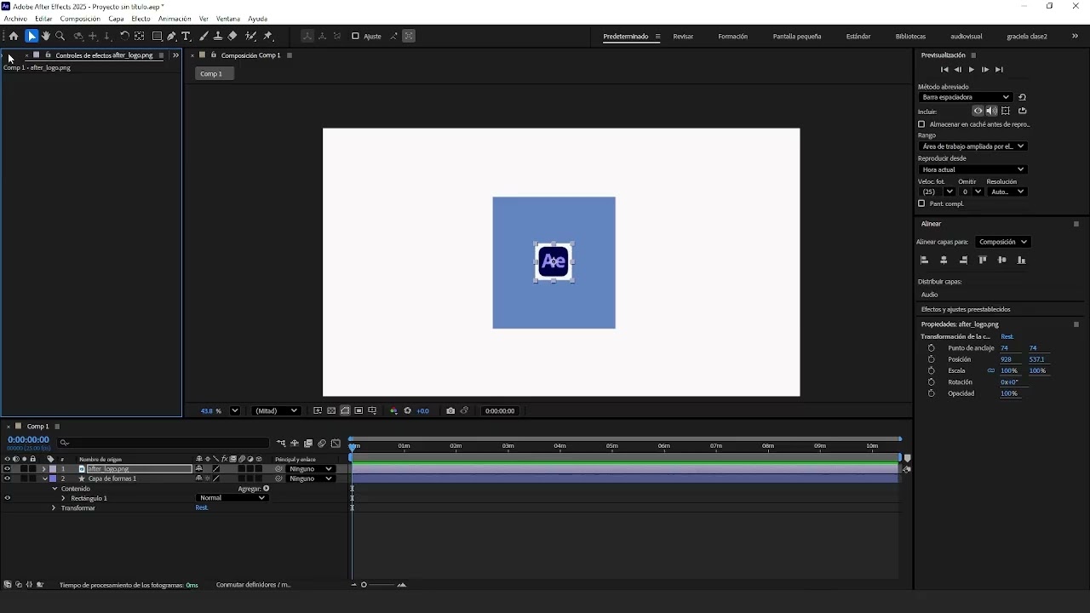
Task: Open the Rango work area dropdown
Action: pos(972,146)
